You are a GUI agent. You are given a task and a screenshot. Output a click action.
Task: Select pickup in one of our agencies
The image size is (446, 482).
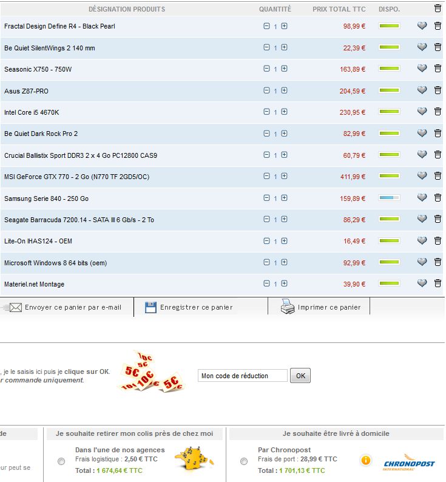tap(61, 461)
